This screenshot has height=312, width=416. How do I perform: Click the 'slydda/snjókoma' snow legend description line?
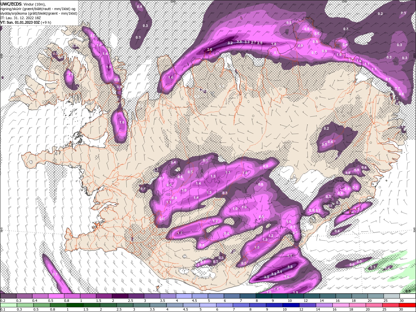[x=39, y=13]
